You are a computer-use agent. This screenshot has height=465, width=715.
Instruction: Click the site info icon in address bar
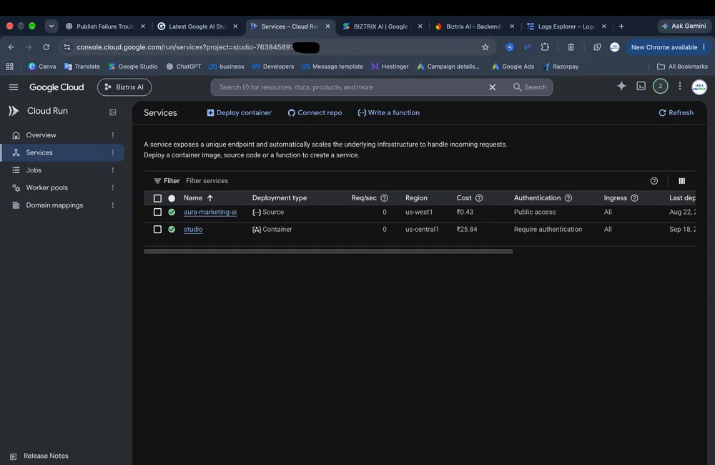pyautogui.click(x=67, y=47)
